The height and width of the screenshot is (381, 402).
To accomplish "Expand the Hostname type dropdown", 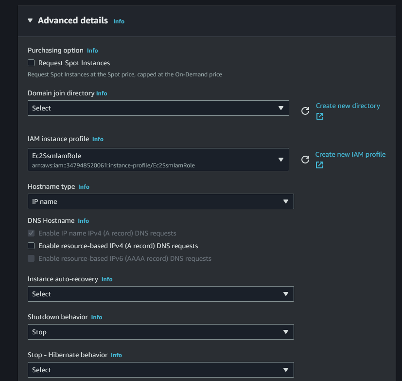I will click(160, 201).
